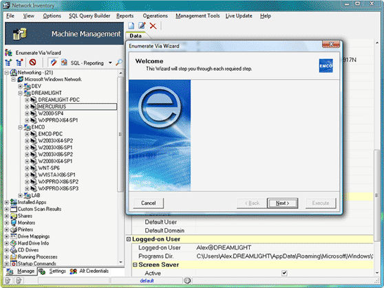The height and width of the screenshot is (288, 384).
Task: Click the default link in status bar
Action: coord(147,280)
